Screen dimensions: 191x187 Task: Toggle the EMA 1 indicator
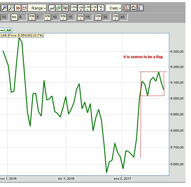(x=32, y=17)
